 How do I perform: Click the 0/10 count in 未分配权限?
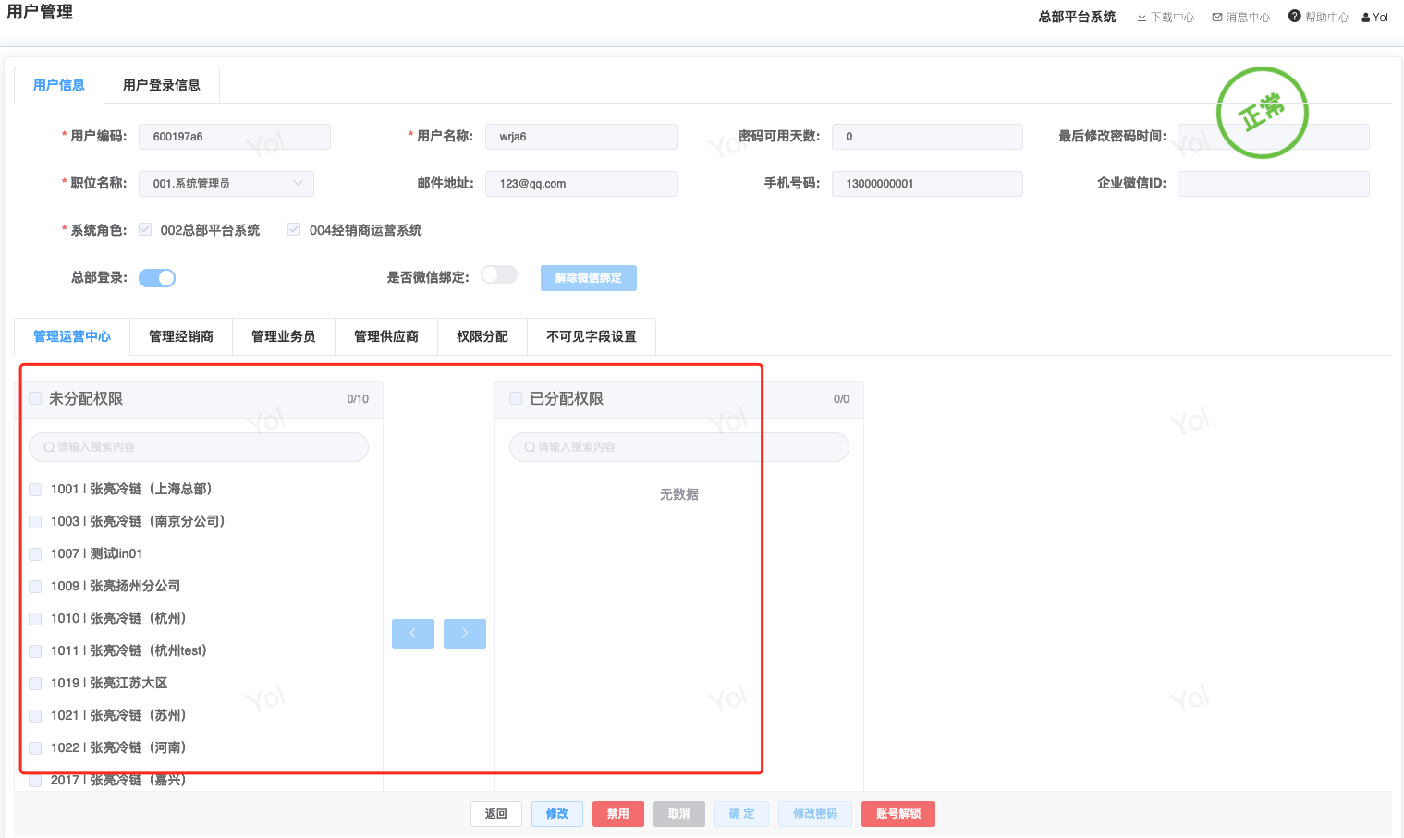point(358,399)
